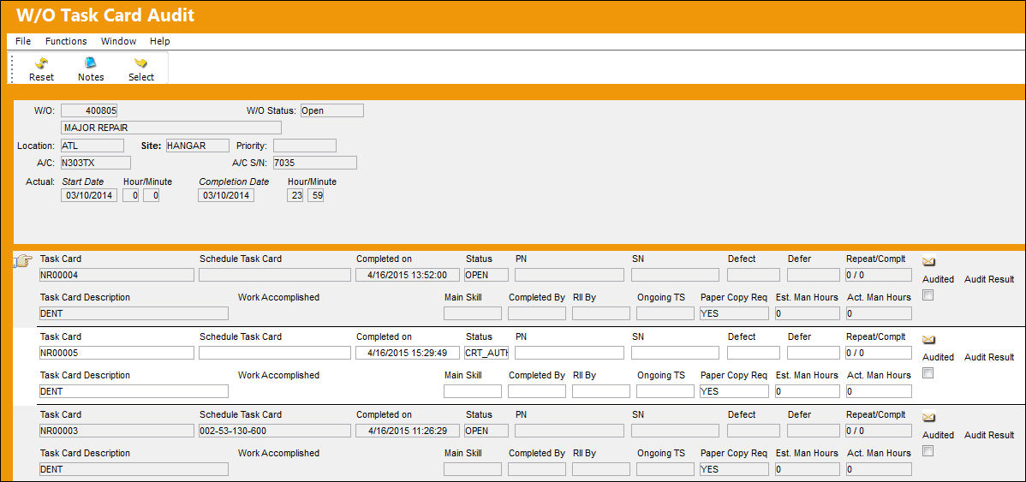Screen dimensions: 1026x482
Task: Click Paper Copy Req YES for NR00004
Action: click(x=733, y=313)
